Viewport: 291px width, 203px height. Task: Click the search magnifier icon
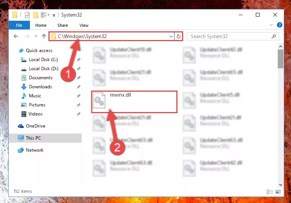coord(274,36)
